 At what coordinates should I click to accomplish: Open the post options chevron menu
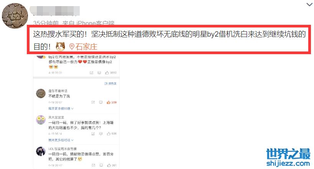coord(309,4)
